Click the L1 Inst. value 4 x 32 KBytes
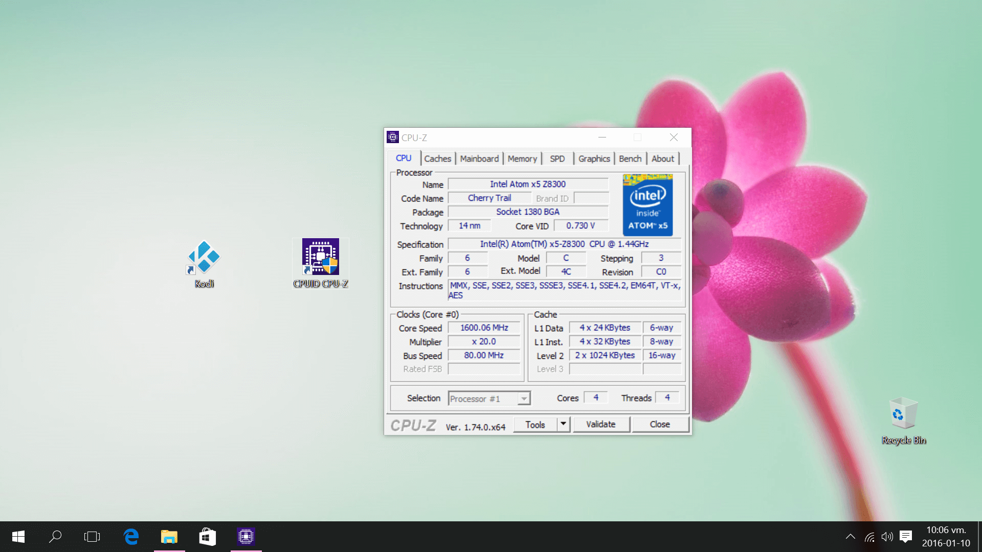Viewport: 982px width, 552px height. (x=605, y=341)
